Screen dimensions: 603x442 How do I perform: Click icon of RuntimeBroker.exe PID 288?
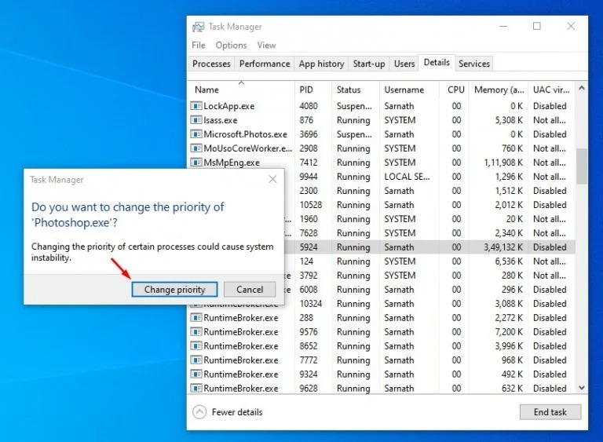point(196,318)
